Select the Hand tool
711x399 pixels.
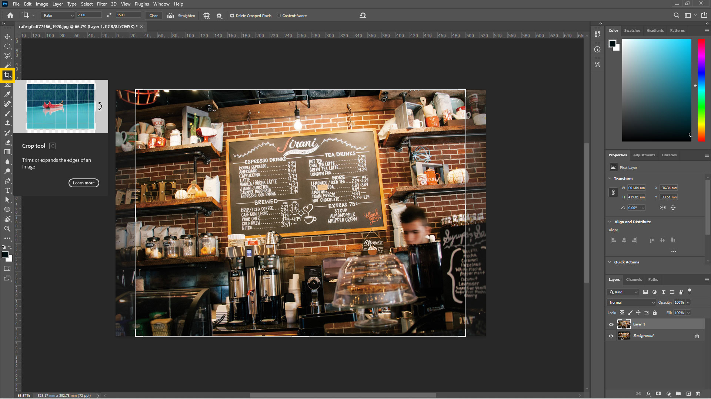coord(7,219)
